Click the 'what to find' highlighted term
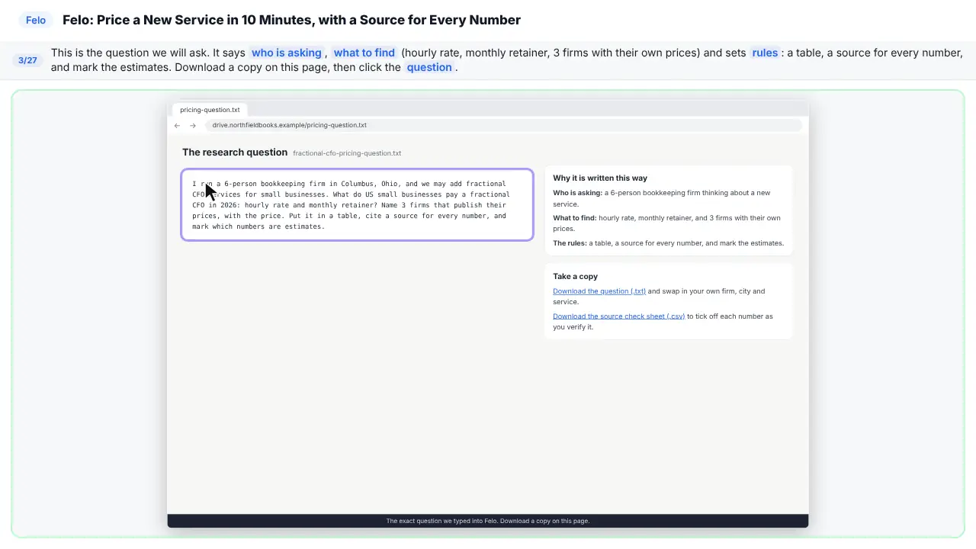This screenshot has height=549, width=976. pos(364,53)
